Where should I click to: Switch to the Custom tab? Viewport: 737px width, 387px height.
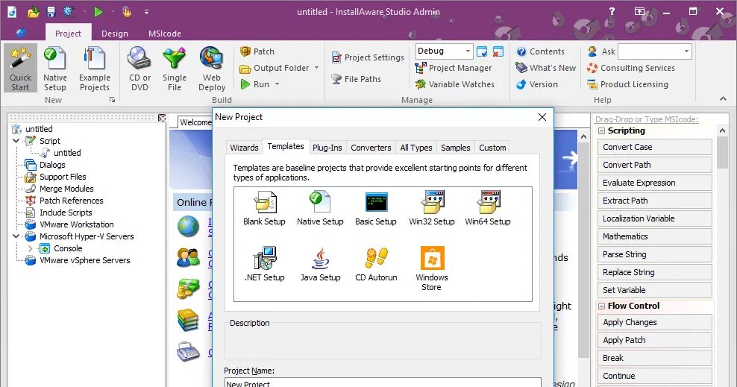[492, 148]
